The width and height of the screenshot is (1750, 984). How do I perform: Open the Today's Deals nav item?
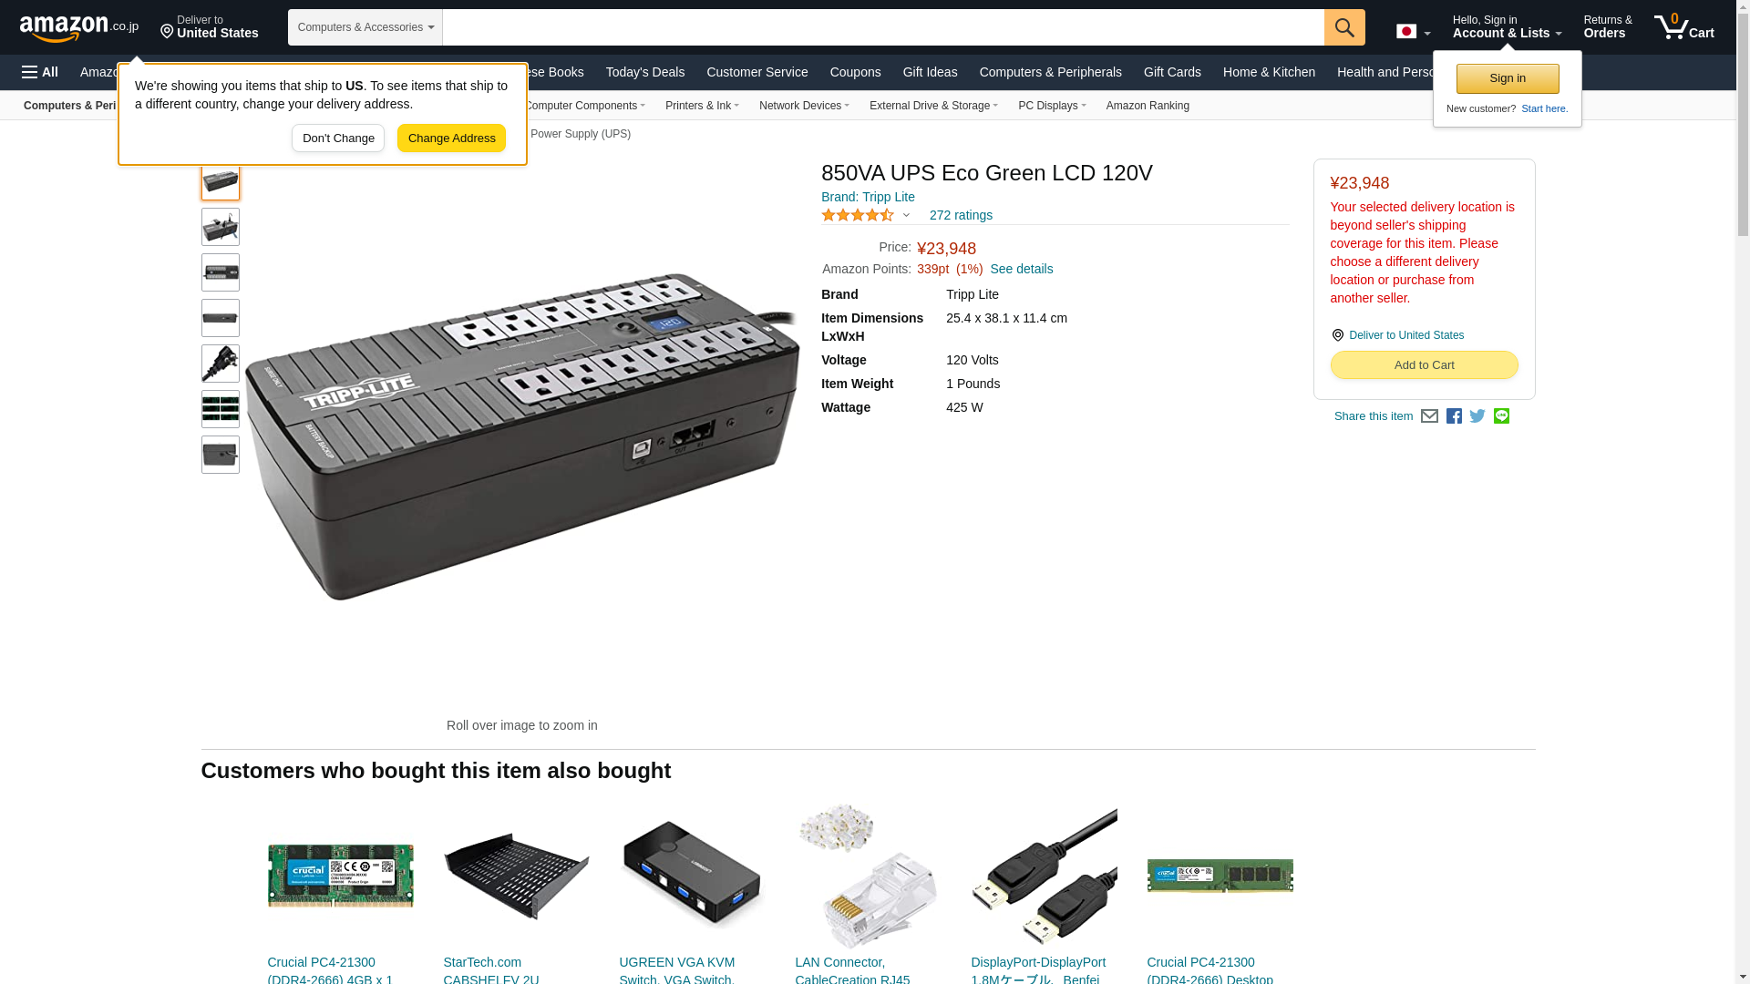tap(645, 72)
